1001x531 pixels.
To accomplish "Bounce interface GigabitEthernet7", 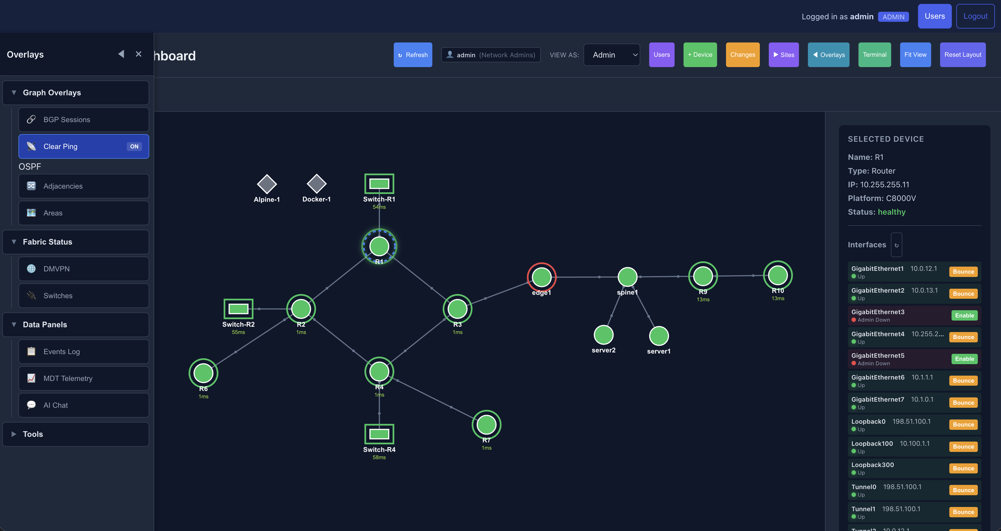I will [963, 403].
